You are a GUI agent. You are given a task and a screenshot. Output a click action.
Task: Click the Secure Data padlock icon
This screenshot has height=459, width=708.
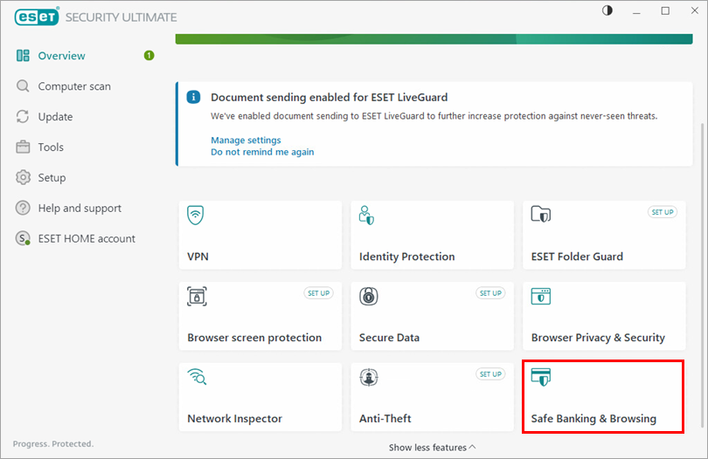click(369, 296)
